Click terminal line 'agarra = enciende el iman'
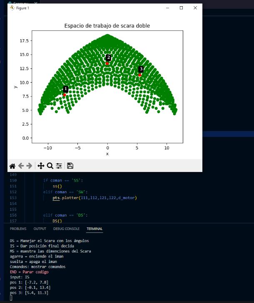Screen dimensions: 254x303 [x=37, y=256]
